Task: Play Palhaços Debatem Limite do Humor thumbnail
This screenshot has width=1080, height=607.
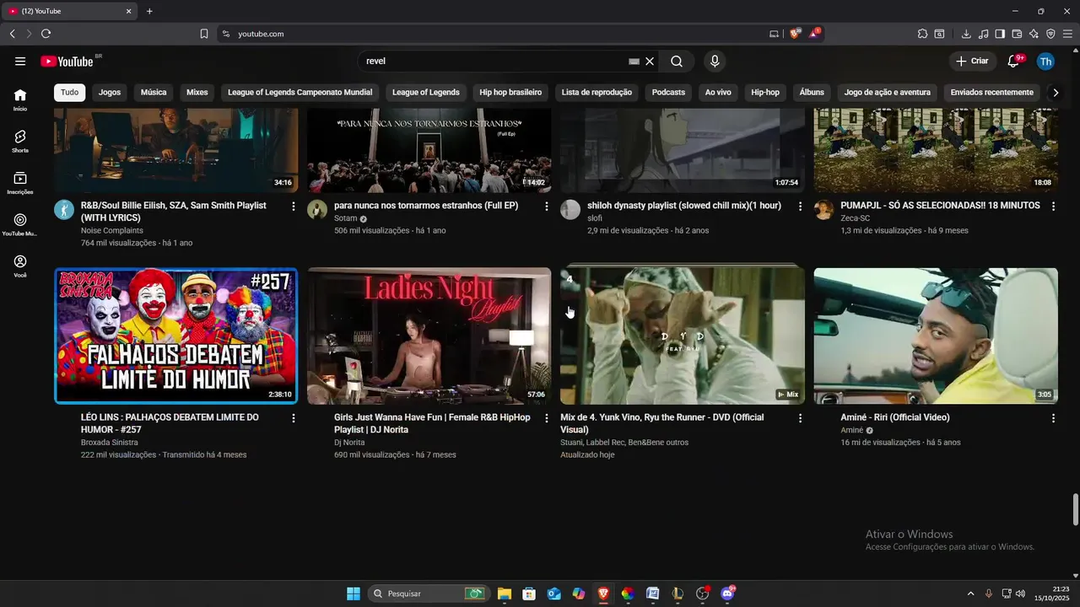Action: coord(175,336)
